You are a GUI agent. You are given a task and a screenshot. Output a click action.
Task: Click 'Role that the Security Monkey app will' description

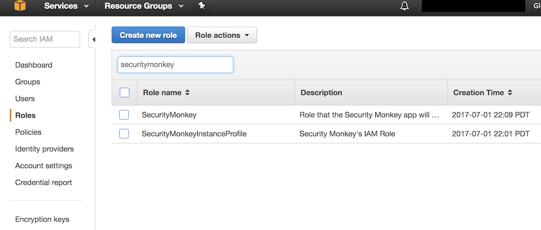tap(369, 115)
